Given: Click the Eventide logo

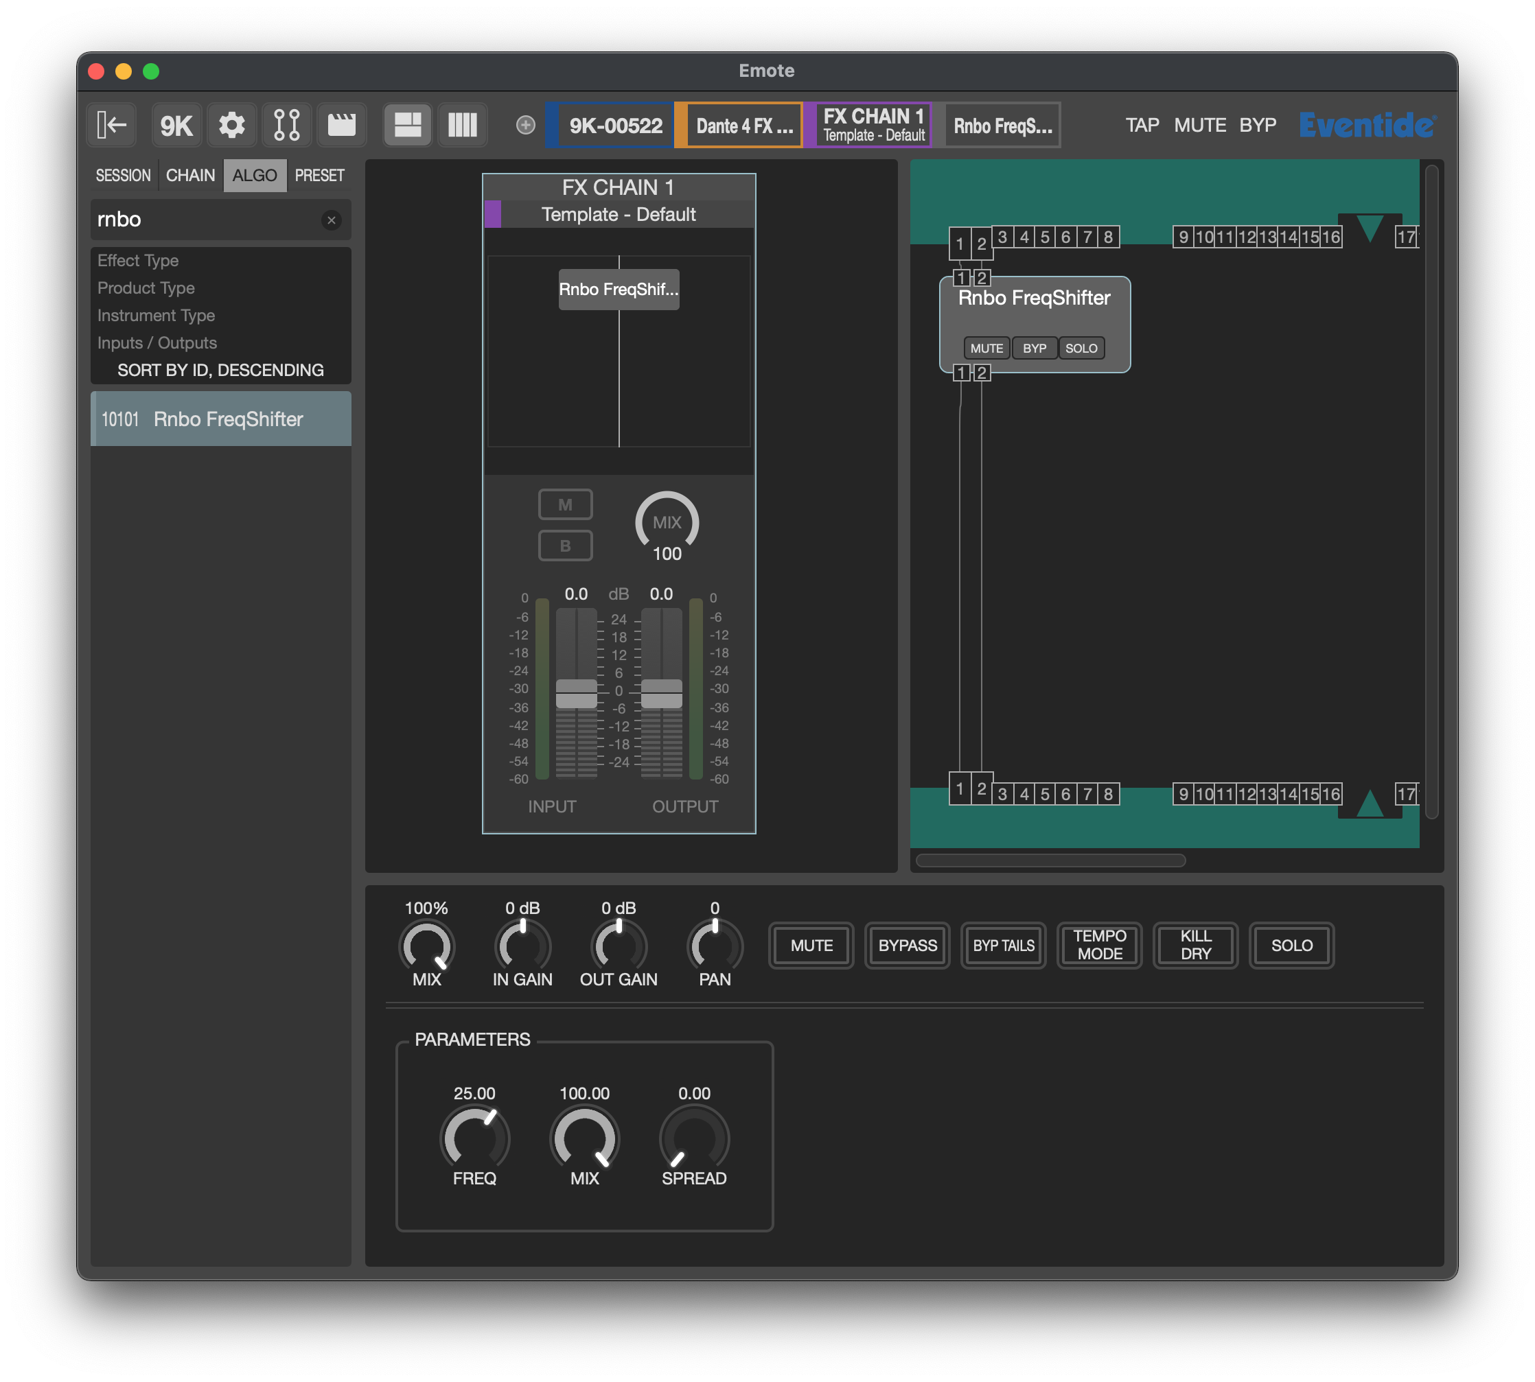Looking at the screenshot, I should [1367, 124].
